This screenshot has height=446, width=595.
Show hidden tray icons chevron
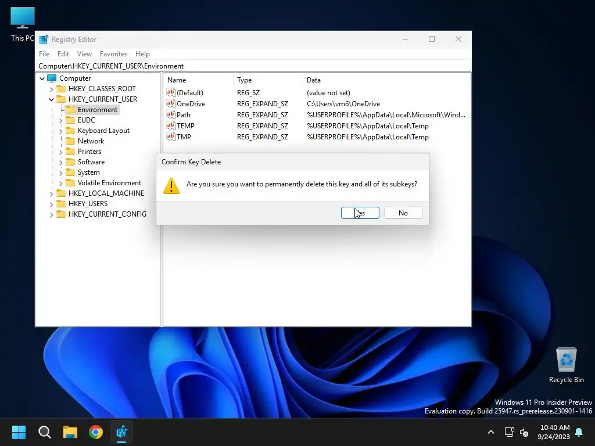(490, 432)
